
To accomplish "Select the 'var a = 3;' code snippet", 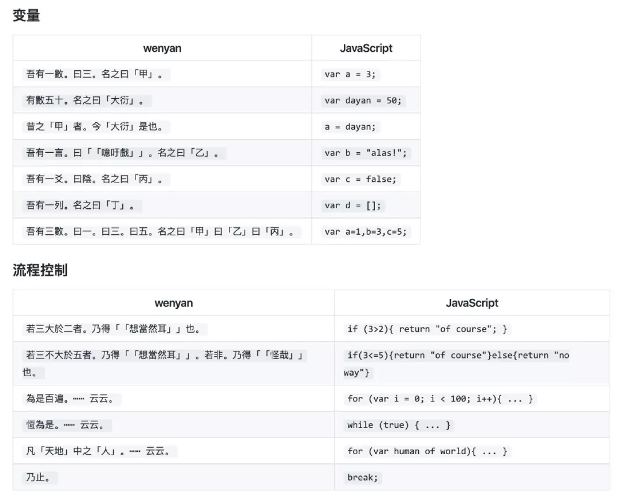I will pos(350,74).
